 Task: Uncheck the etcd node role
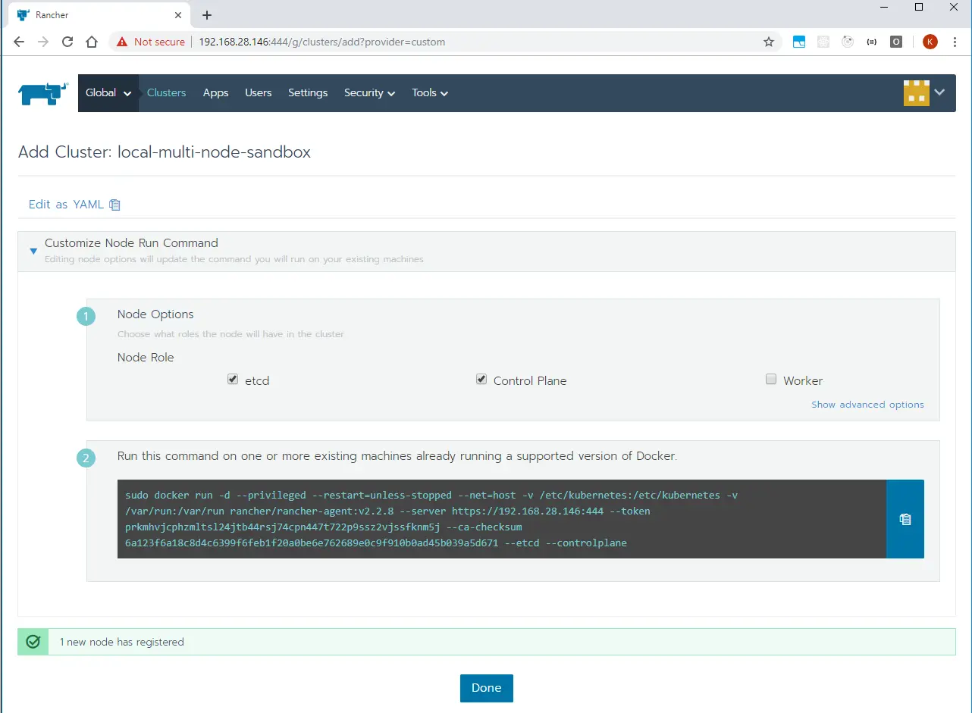click(233, 380)
